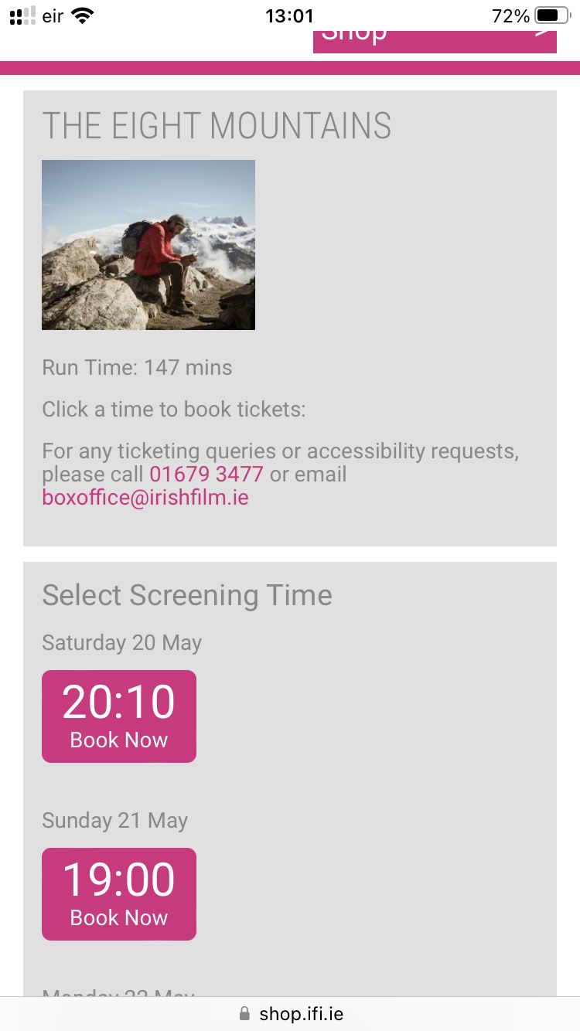Tap the eir carrier label
Screen dimensions: 580x1031
tap(53, 16)
